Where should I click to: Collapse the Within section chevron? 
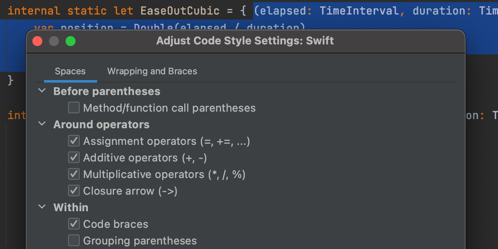pos(41,207)
